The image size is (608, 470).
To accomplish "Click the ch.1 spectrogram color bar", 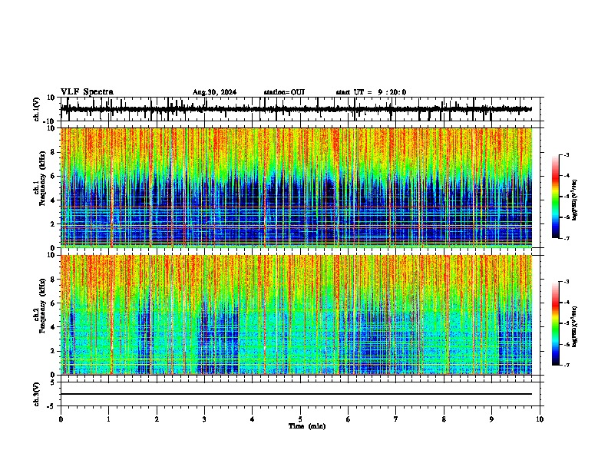I will pos(556,197).
